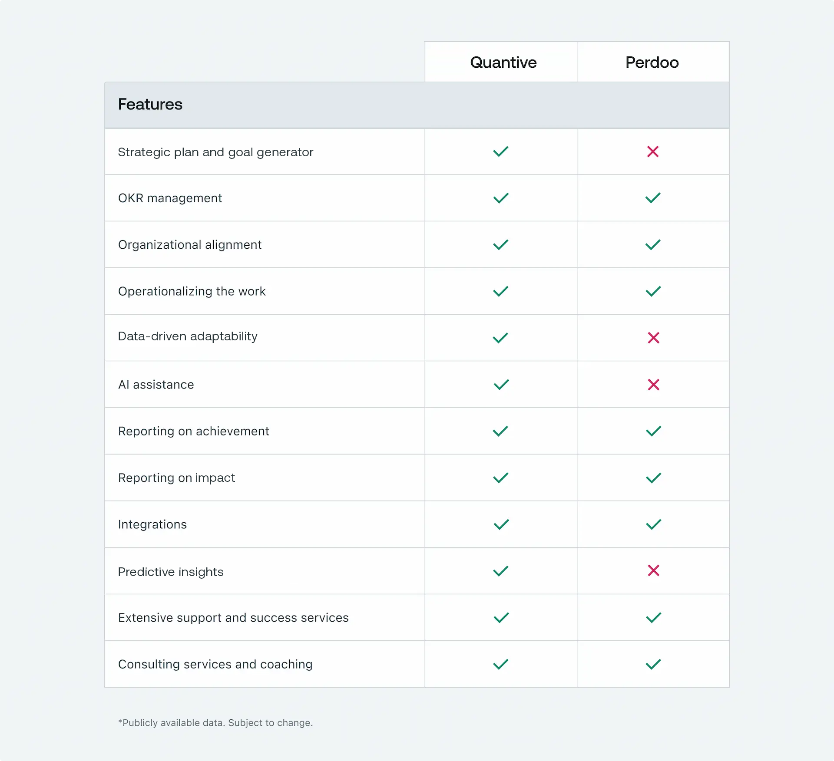Click the OKR management row label
This screenshot has height=761, width=834.
click(170, 198)
